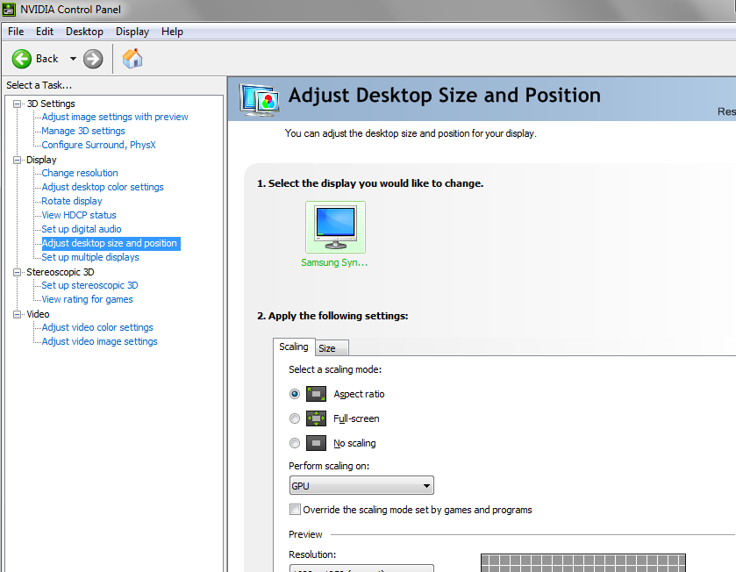Click the Display category label in tree
This screenshot has height=572, width=736.
pos(41,160)
